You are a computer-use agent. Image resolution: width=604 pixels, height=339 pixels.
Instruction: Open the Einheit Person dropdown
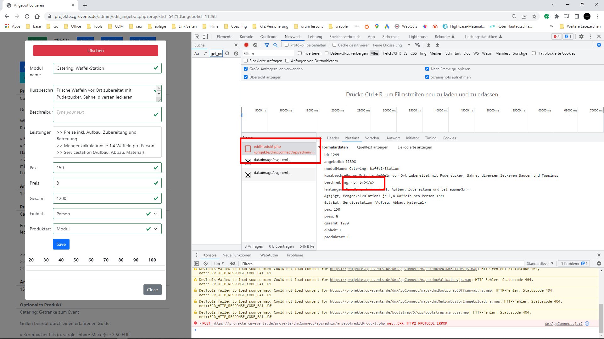point(107,214)
